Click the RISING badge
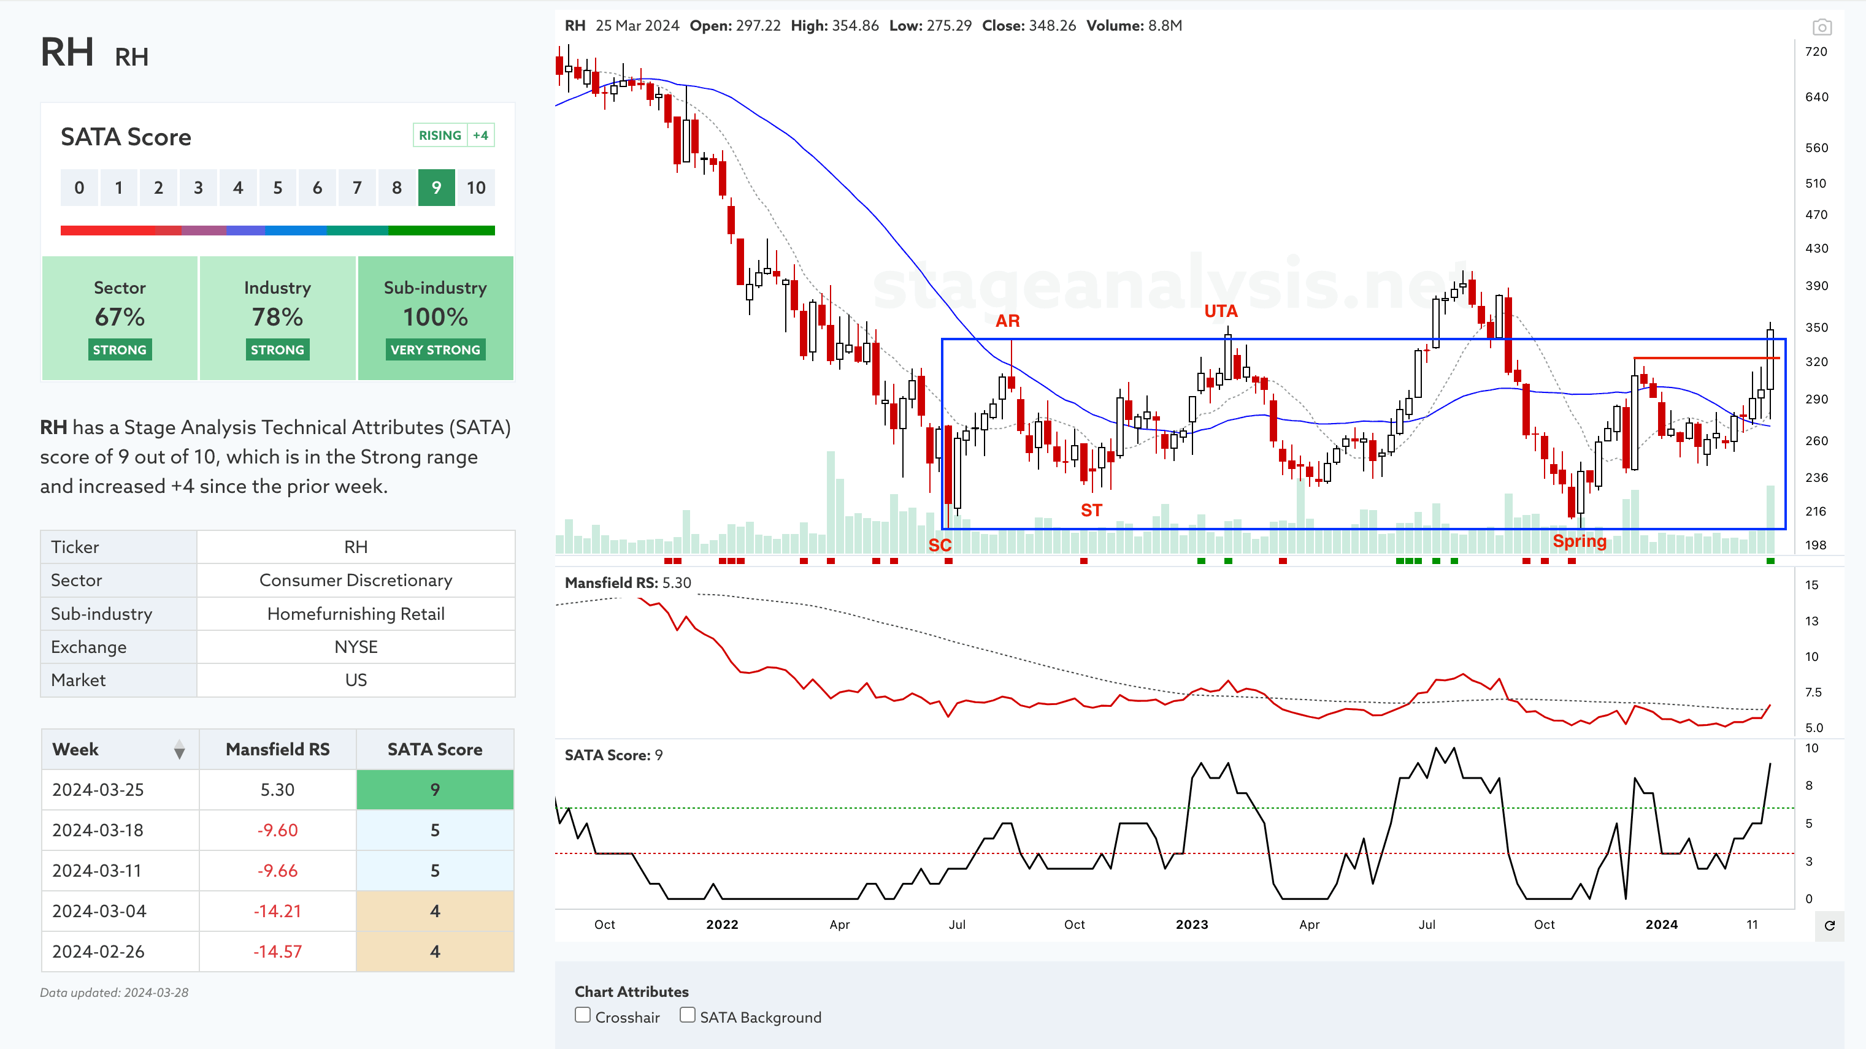Viewport: 1866px width, 1049px height. pyautogui.click(x=440, y=135)
